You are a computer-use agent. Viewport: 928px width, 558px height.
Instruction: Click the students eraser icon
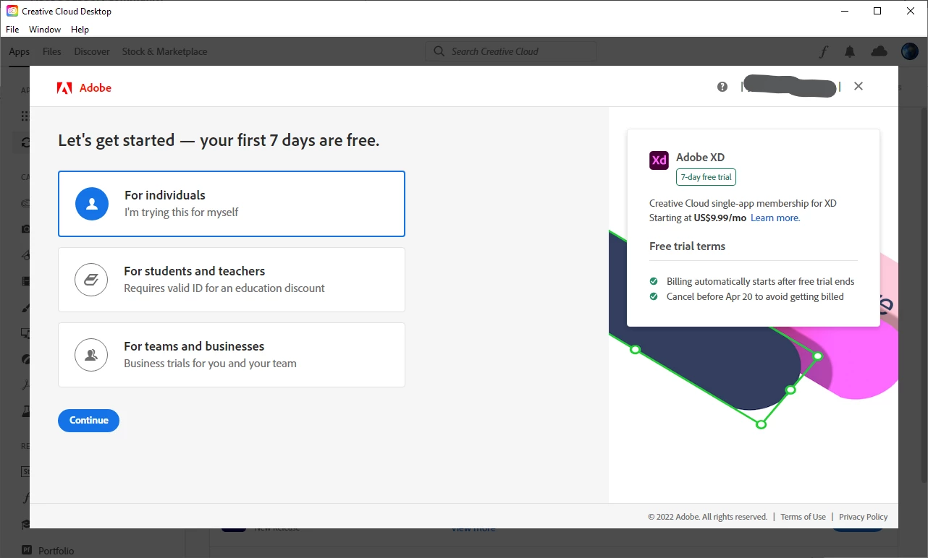pos(91,280)
